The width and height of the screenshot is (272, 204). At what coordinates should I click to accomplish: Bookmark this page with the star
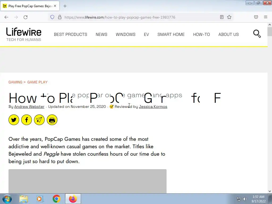coord(229,17)
